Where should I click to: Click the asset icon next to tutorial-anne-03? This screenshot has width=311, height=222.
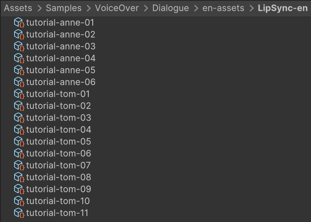19,46
